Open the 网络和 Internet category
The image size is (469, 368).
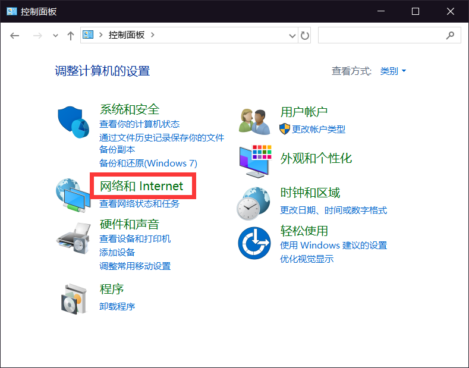(141, 186)
